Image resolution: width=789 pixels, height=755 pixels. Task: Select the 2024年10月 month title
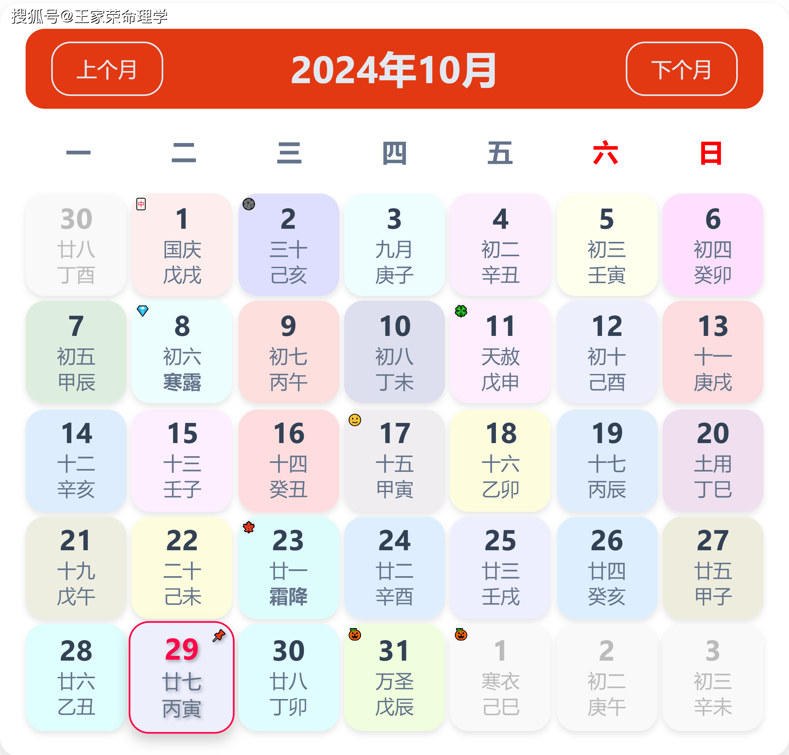click(x=394, y=70)
